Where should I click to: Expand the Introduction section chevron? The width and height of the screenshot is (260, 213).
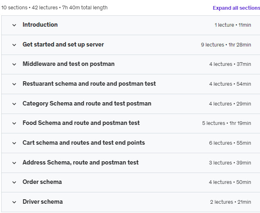[x=14, y=25]
